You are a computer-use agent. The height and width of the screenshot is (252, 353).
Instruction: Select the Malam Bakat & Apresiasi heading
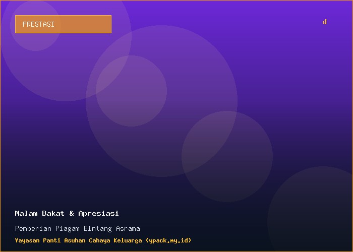(x=67, y=213)
